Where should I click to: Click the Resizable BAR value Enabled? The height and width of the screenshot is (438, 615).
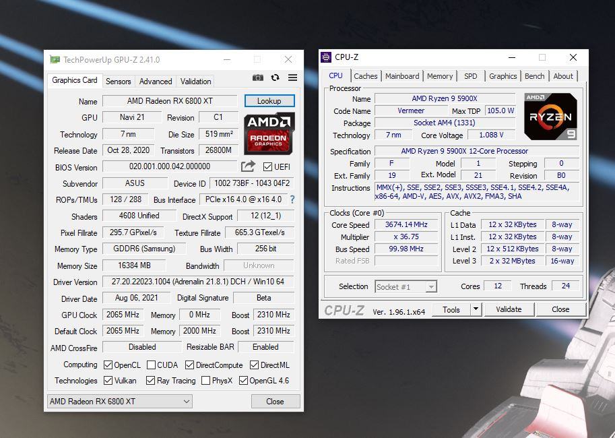coord(266,347)
